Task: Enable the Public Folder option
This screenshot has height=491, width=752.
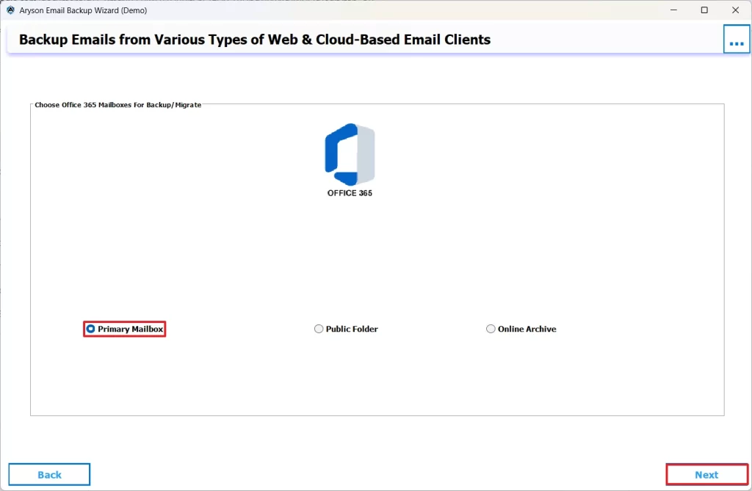Action: (x=319, y=329)
